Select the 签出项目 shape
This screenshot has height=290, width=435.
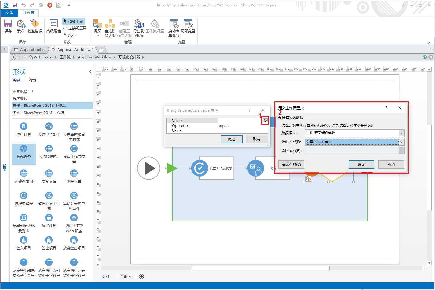[x=49, y=243]
